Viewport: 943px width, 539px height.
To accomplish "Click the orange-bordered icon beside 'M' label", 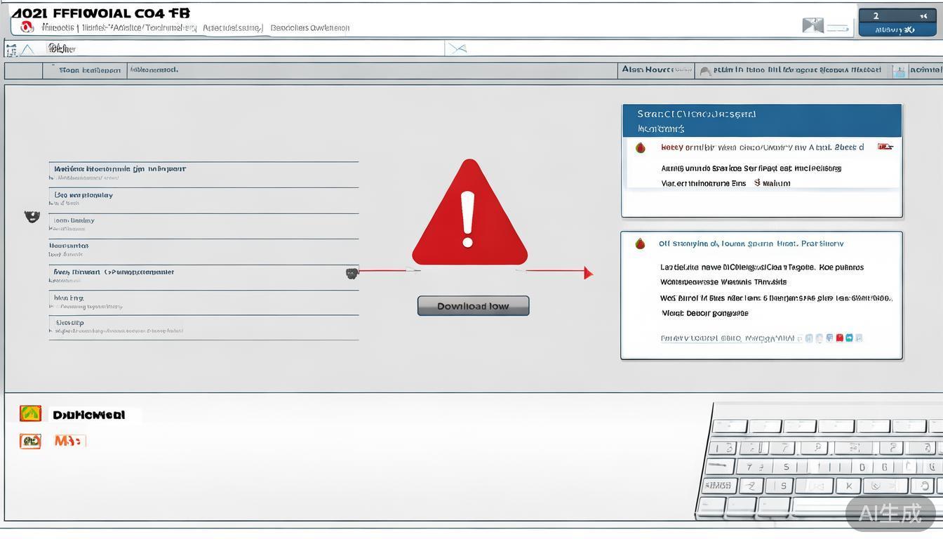I will tap(30, 441).
